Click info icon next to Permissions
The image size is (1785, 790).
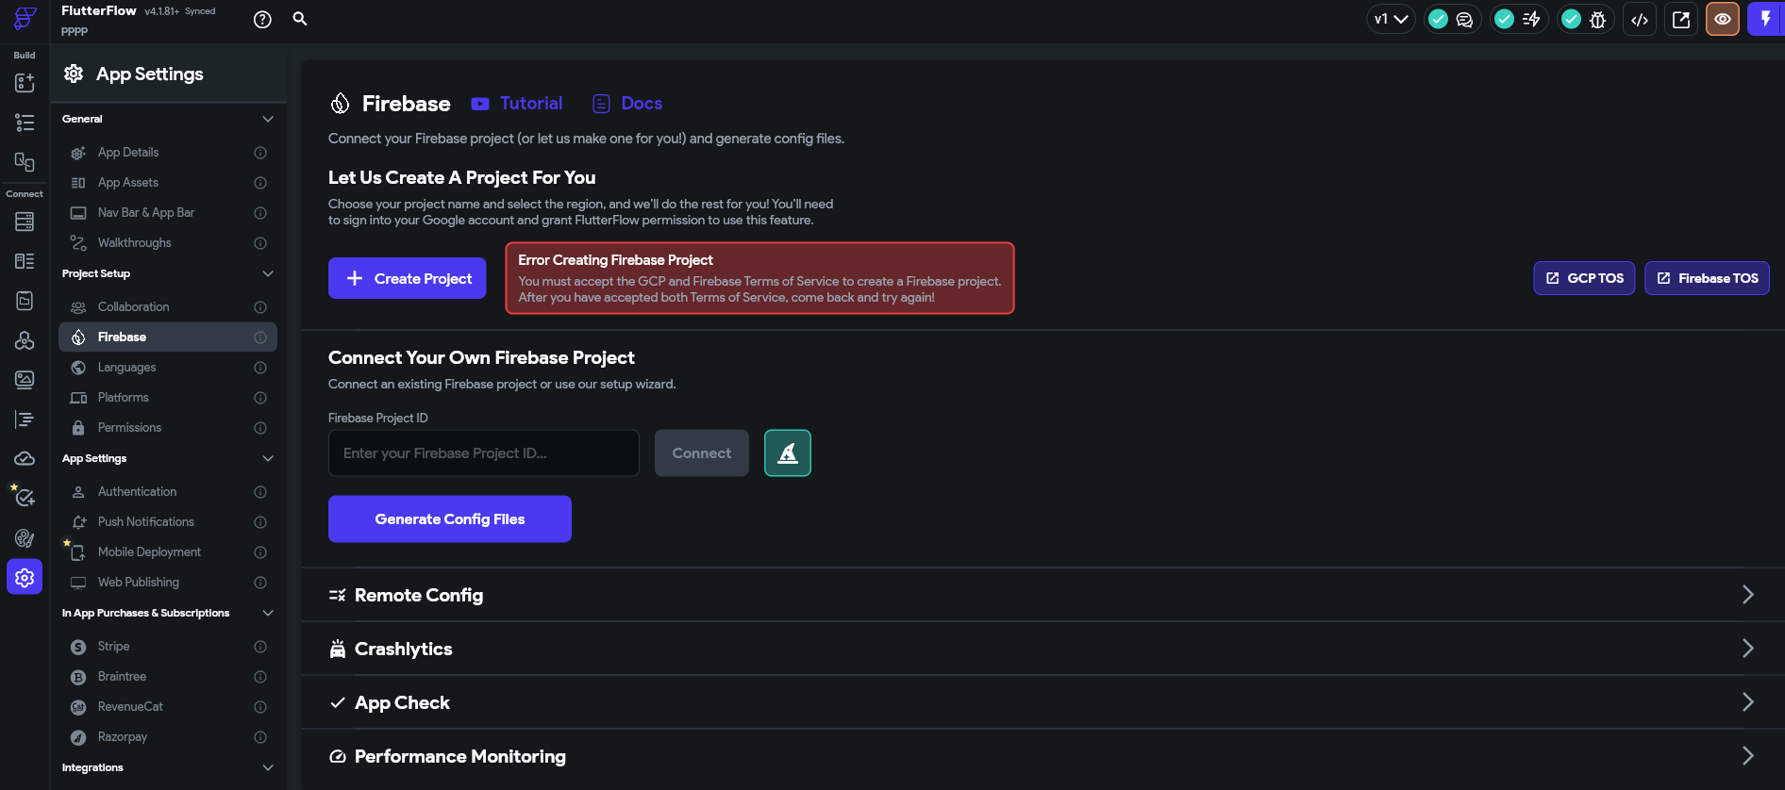point(260,428)
